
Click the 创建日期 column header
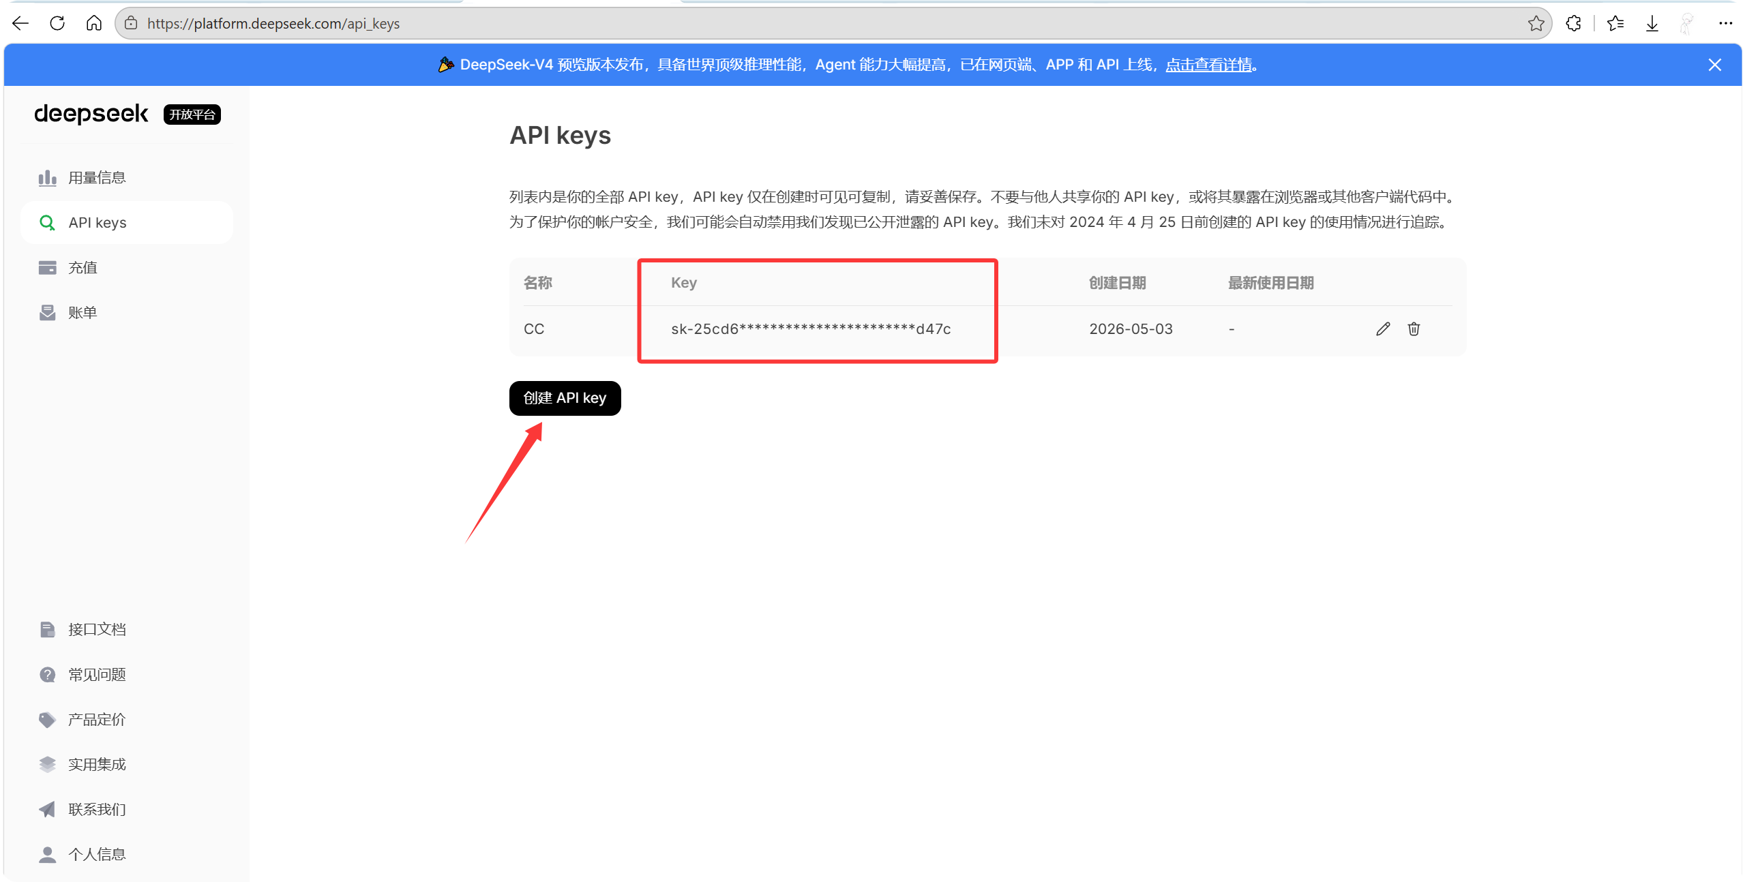(x=1117, y=283)
